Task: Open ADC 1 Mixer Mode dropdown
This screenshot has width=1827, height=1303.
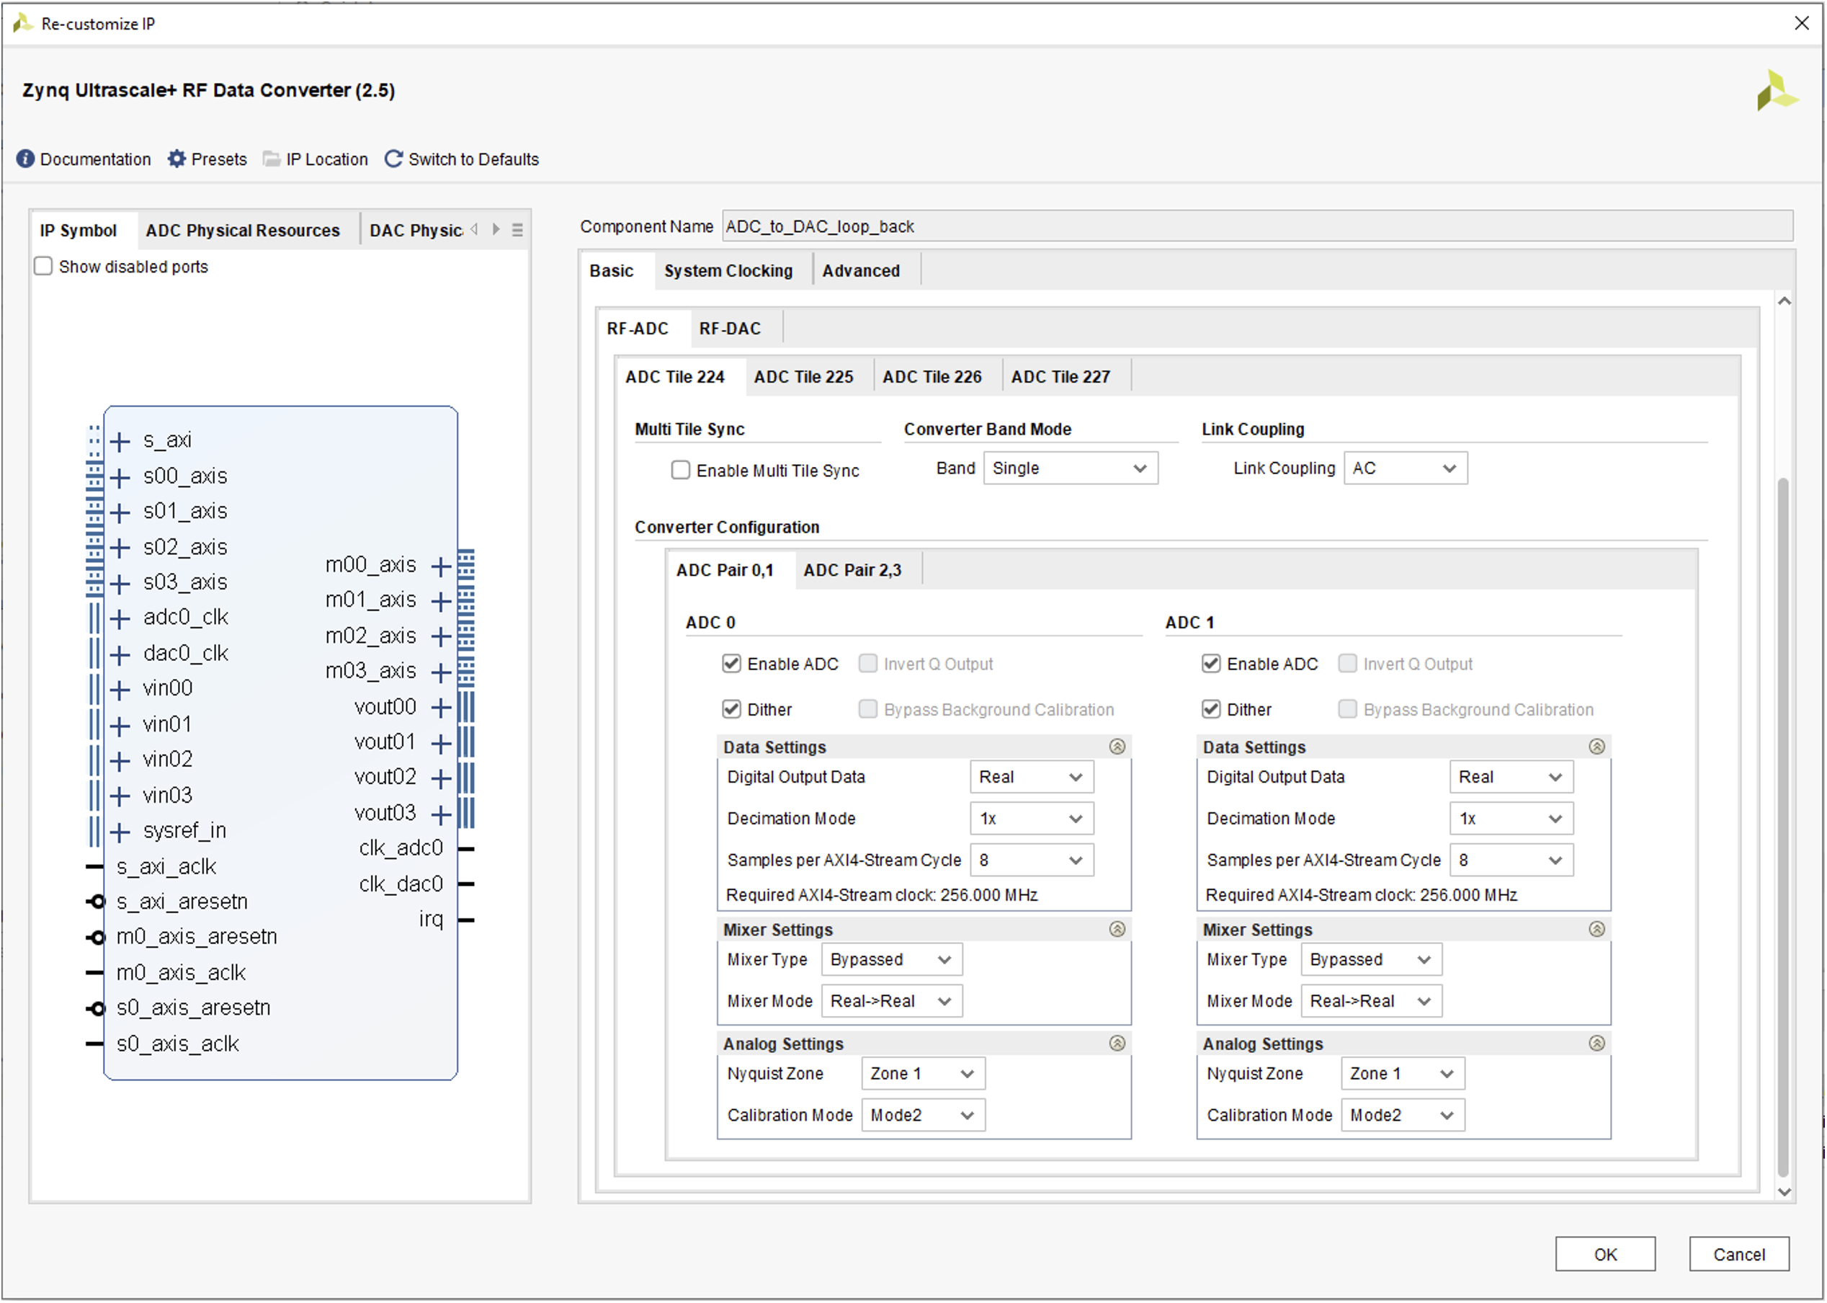Action: (x=1371, y=1001)
